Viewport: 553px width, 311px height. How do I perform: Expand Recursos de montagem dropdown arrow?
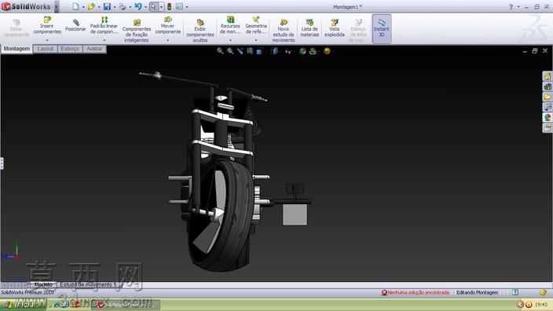coord(230,40)
